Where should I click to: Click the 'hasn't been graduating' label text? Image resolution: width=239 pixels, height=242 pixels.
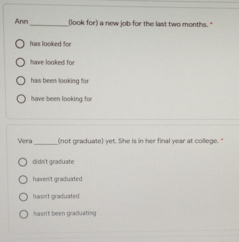(x=65, y=213)
